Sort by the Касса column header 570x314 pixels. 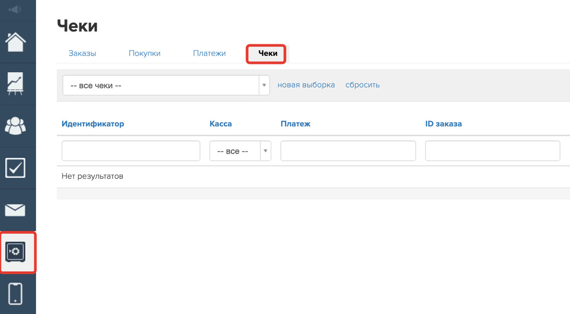coord(220,124)
